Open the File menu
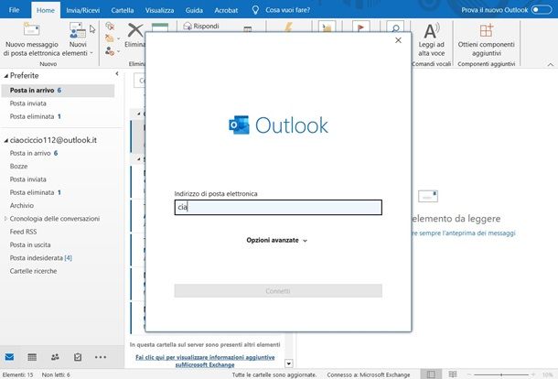The image size is (558, 379). pyautogui.click(x=15, y=10)
